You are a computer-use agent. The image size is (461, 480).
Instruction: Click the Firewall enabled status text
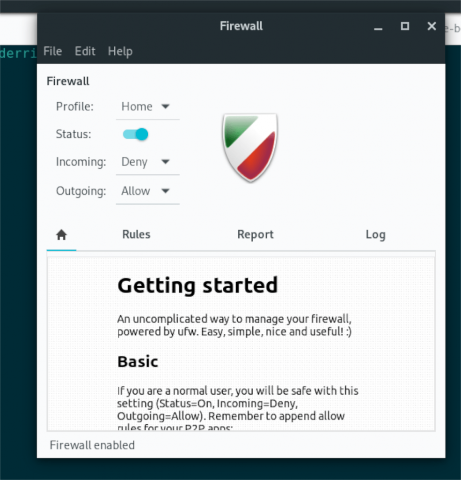click(92, 445)
